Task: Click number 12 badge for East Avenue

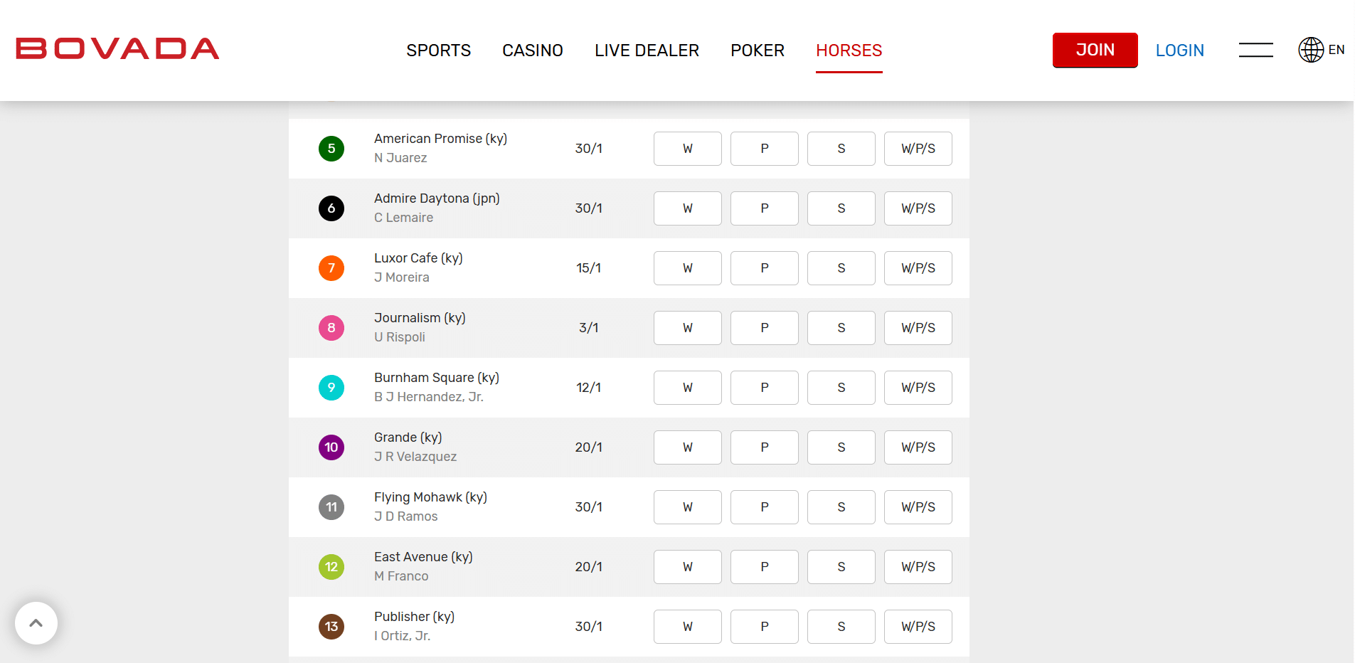Action: coord(331,567)
